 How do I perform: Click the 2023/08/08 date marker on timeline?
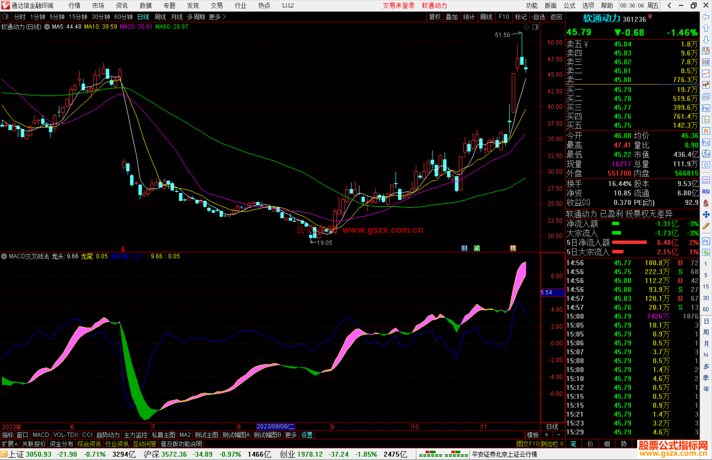[275, 426]
